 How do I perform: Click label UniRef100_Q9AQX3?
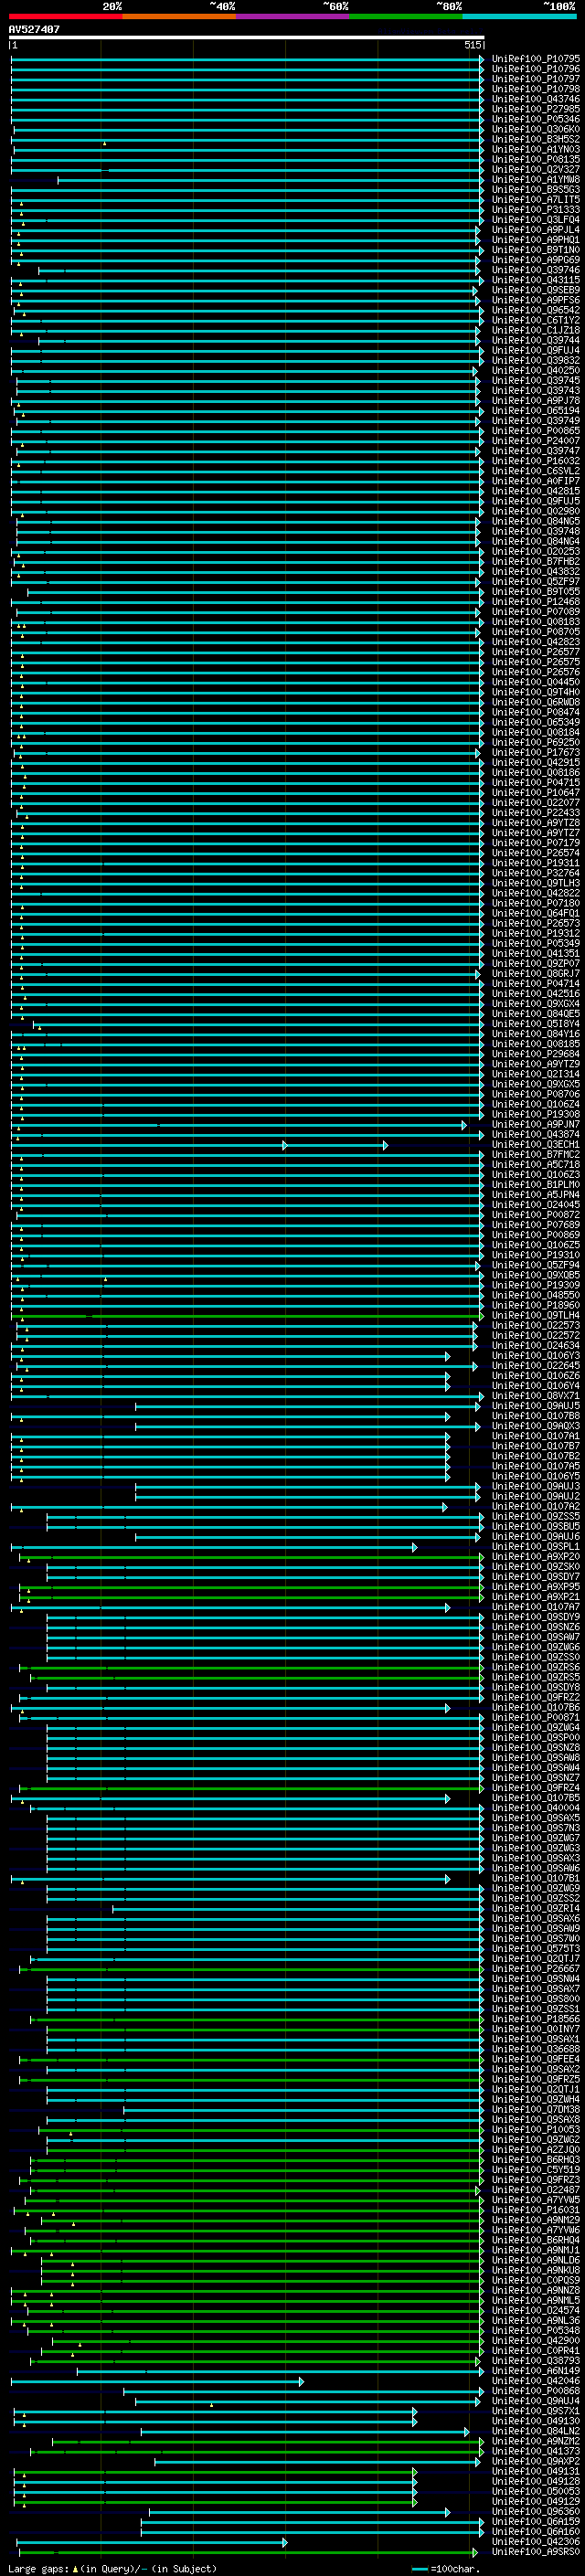pos(536,1426)
